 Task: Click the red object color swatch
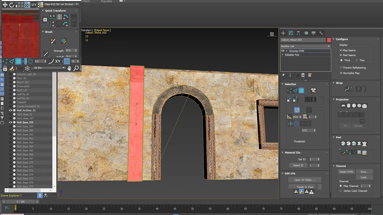point(329,40)
